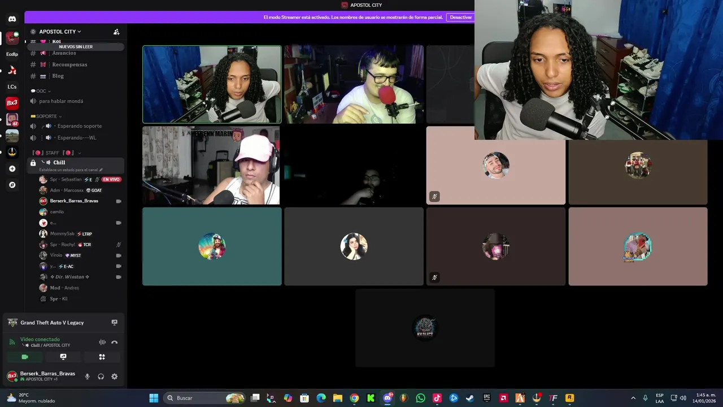Screen dimensions: 723x407
Task: Focus the curly-haired streamer's video tile
Action: [x=212, y=84]
